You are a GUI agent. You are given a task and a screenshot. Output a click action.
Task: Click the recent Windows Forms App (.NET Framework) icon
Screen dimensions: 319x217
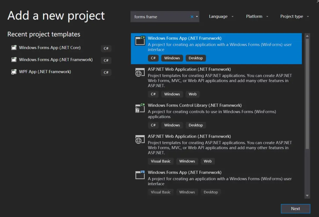coord(14,60)
